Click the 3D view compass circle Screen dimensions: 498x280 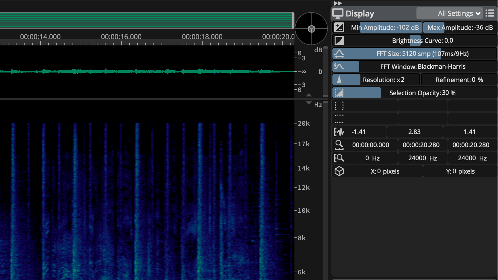[x=311, y=29]
